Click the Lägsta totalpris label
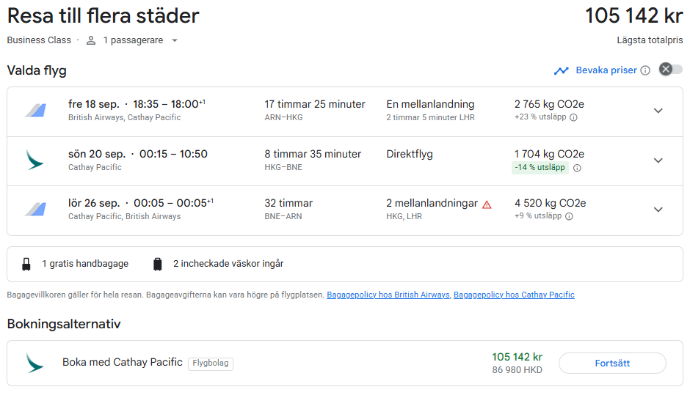Screen dimensions: 690x395 click(650, 40)
